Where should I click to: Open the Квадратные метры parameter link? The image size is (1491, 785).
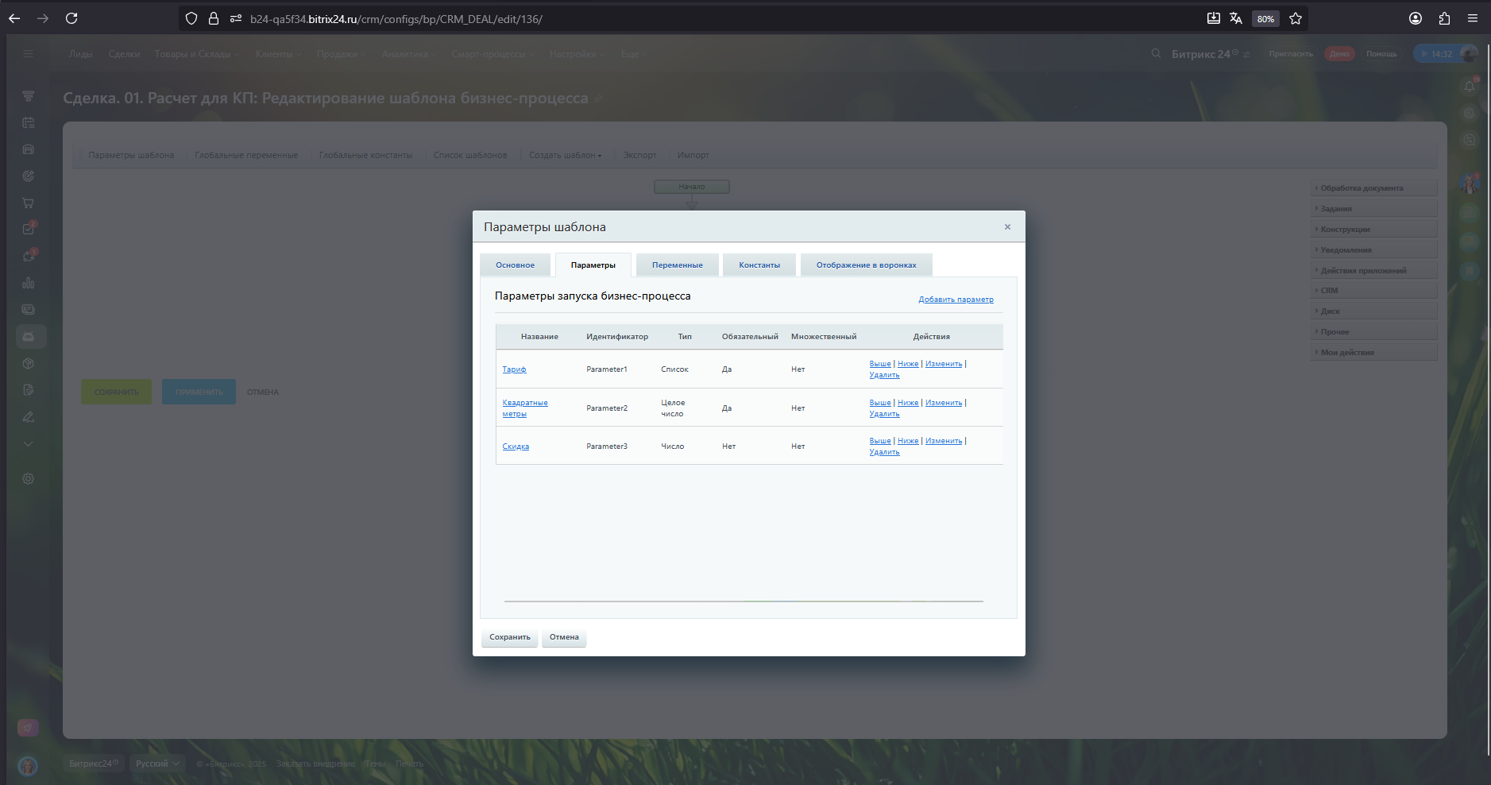click(525, 408)
